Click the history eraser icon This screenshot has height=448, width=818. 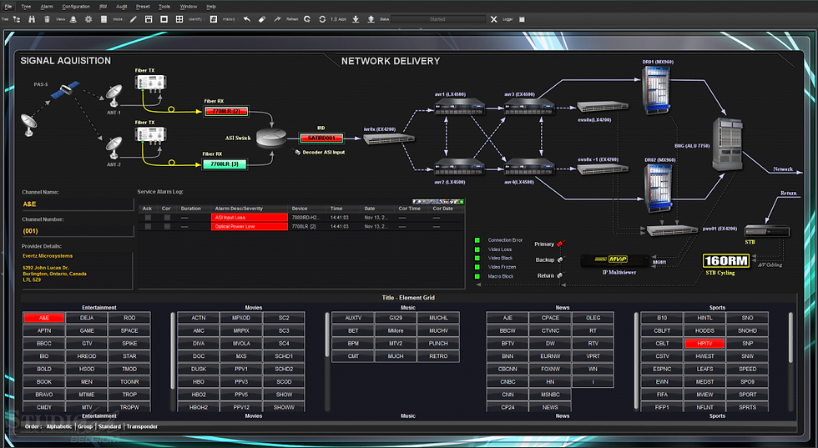click(262, 19)
